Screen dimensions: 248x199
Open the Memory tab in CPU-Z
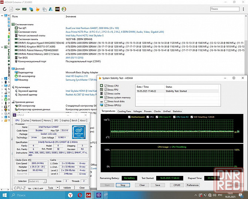pyautogui.click(x=47, y=120)
